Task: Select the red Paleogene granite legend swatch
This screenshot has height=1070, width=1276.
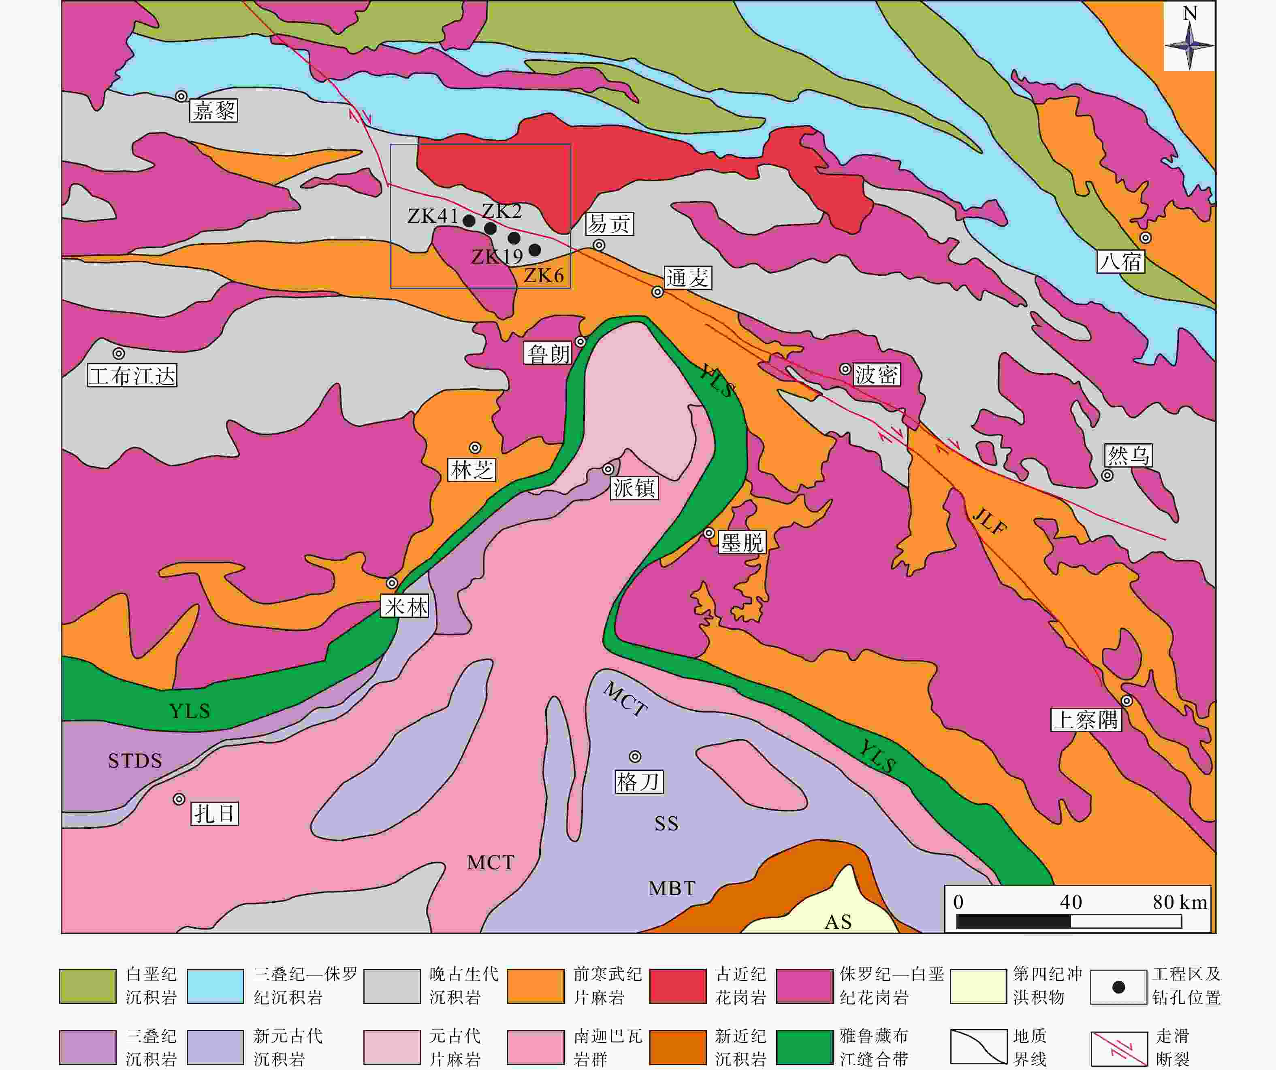Action: [677, 987]
